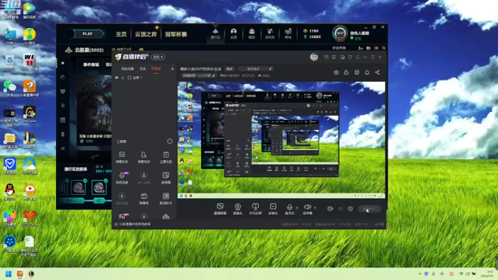
Task: Switch to 我的场景 scene tab
Action: [x=128, y=68]
